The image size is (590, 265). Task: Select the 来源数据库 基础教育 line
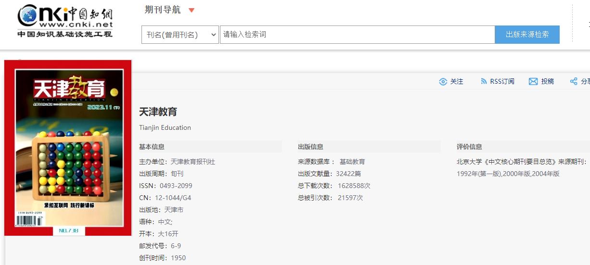pos(332,162)
